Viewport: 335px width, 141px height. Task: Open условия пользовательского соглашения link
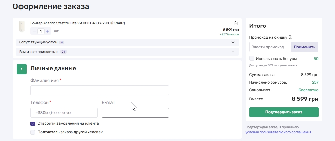pos(278,132)
